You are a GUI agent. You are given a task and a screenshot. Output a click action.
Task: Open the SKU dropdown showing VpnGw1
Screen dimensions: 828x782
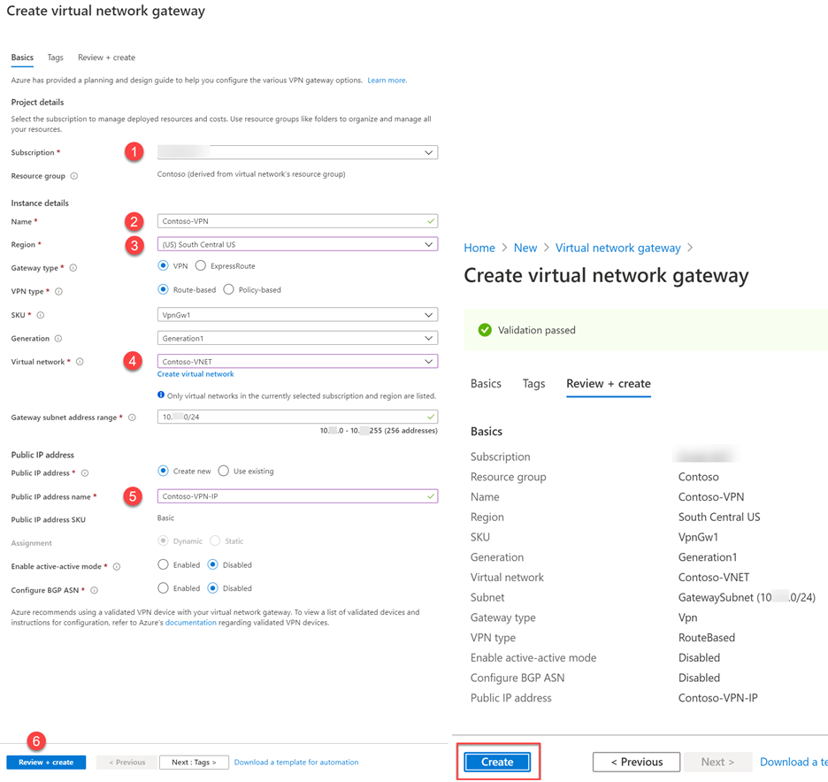pos(297,315)
